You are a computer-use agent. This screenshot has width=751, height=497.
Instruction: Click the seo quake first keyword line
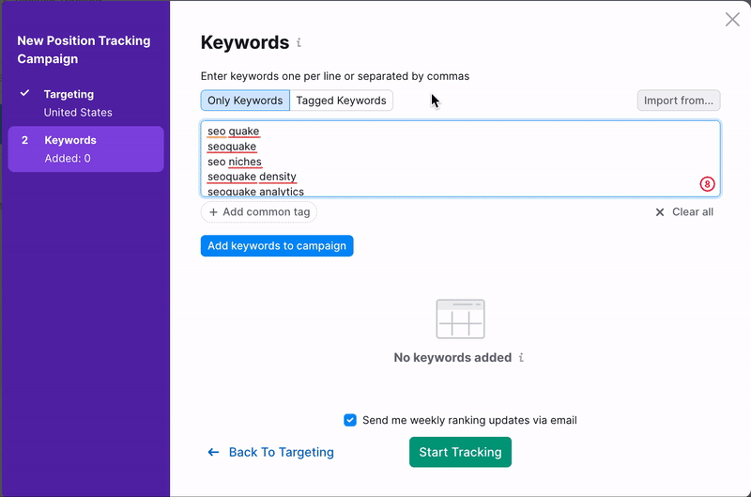[233, 132]
